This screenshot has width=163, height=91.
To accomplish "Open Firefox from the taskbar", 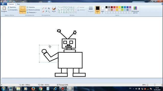I will (x=33, y=89).
